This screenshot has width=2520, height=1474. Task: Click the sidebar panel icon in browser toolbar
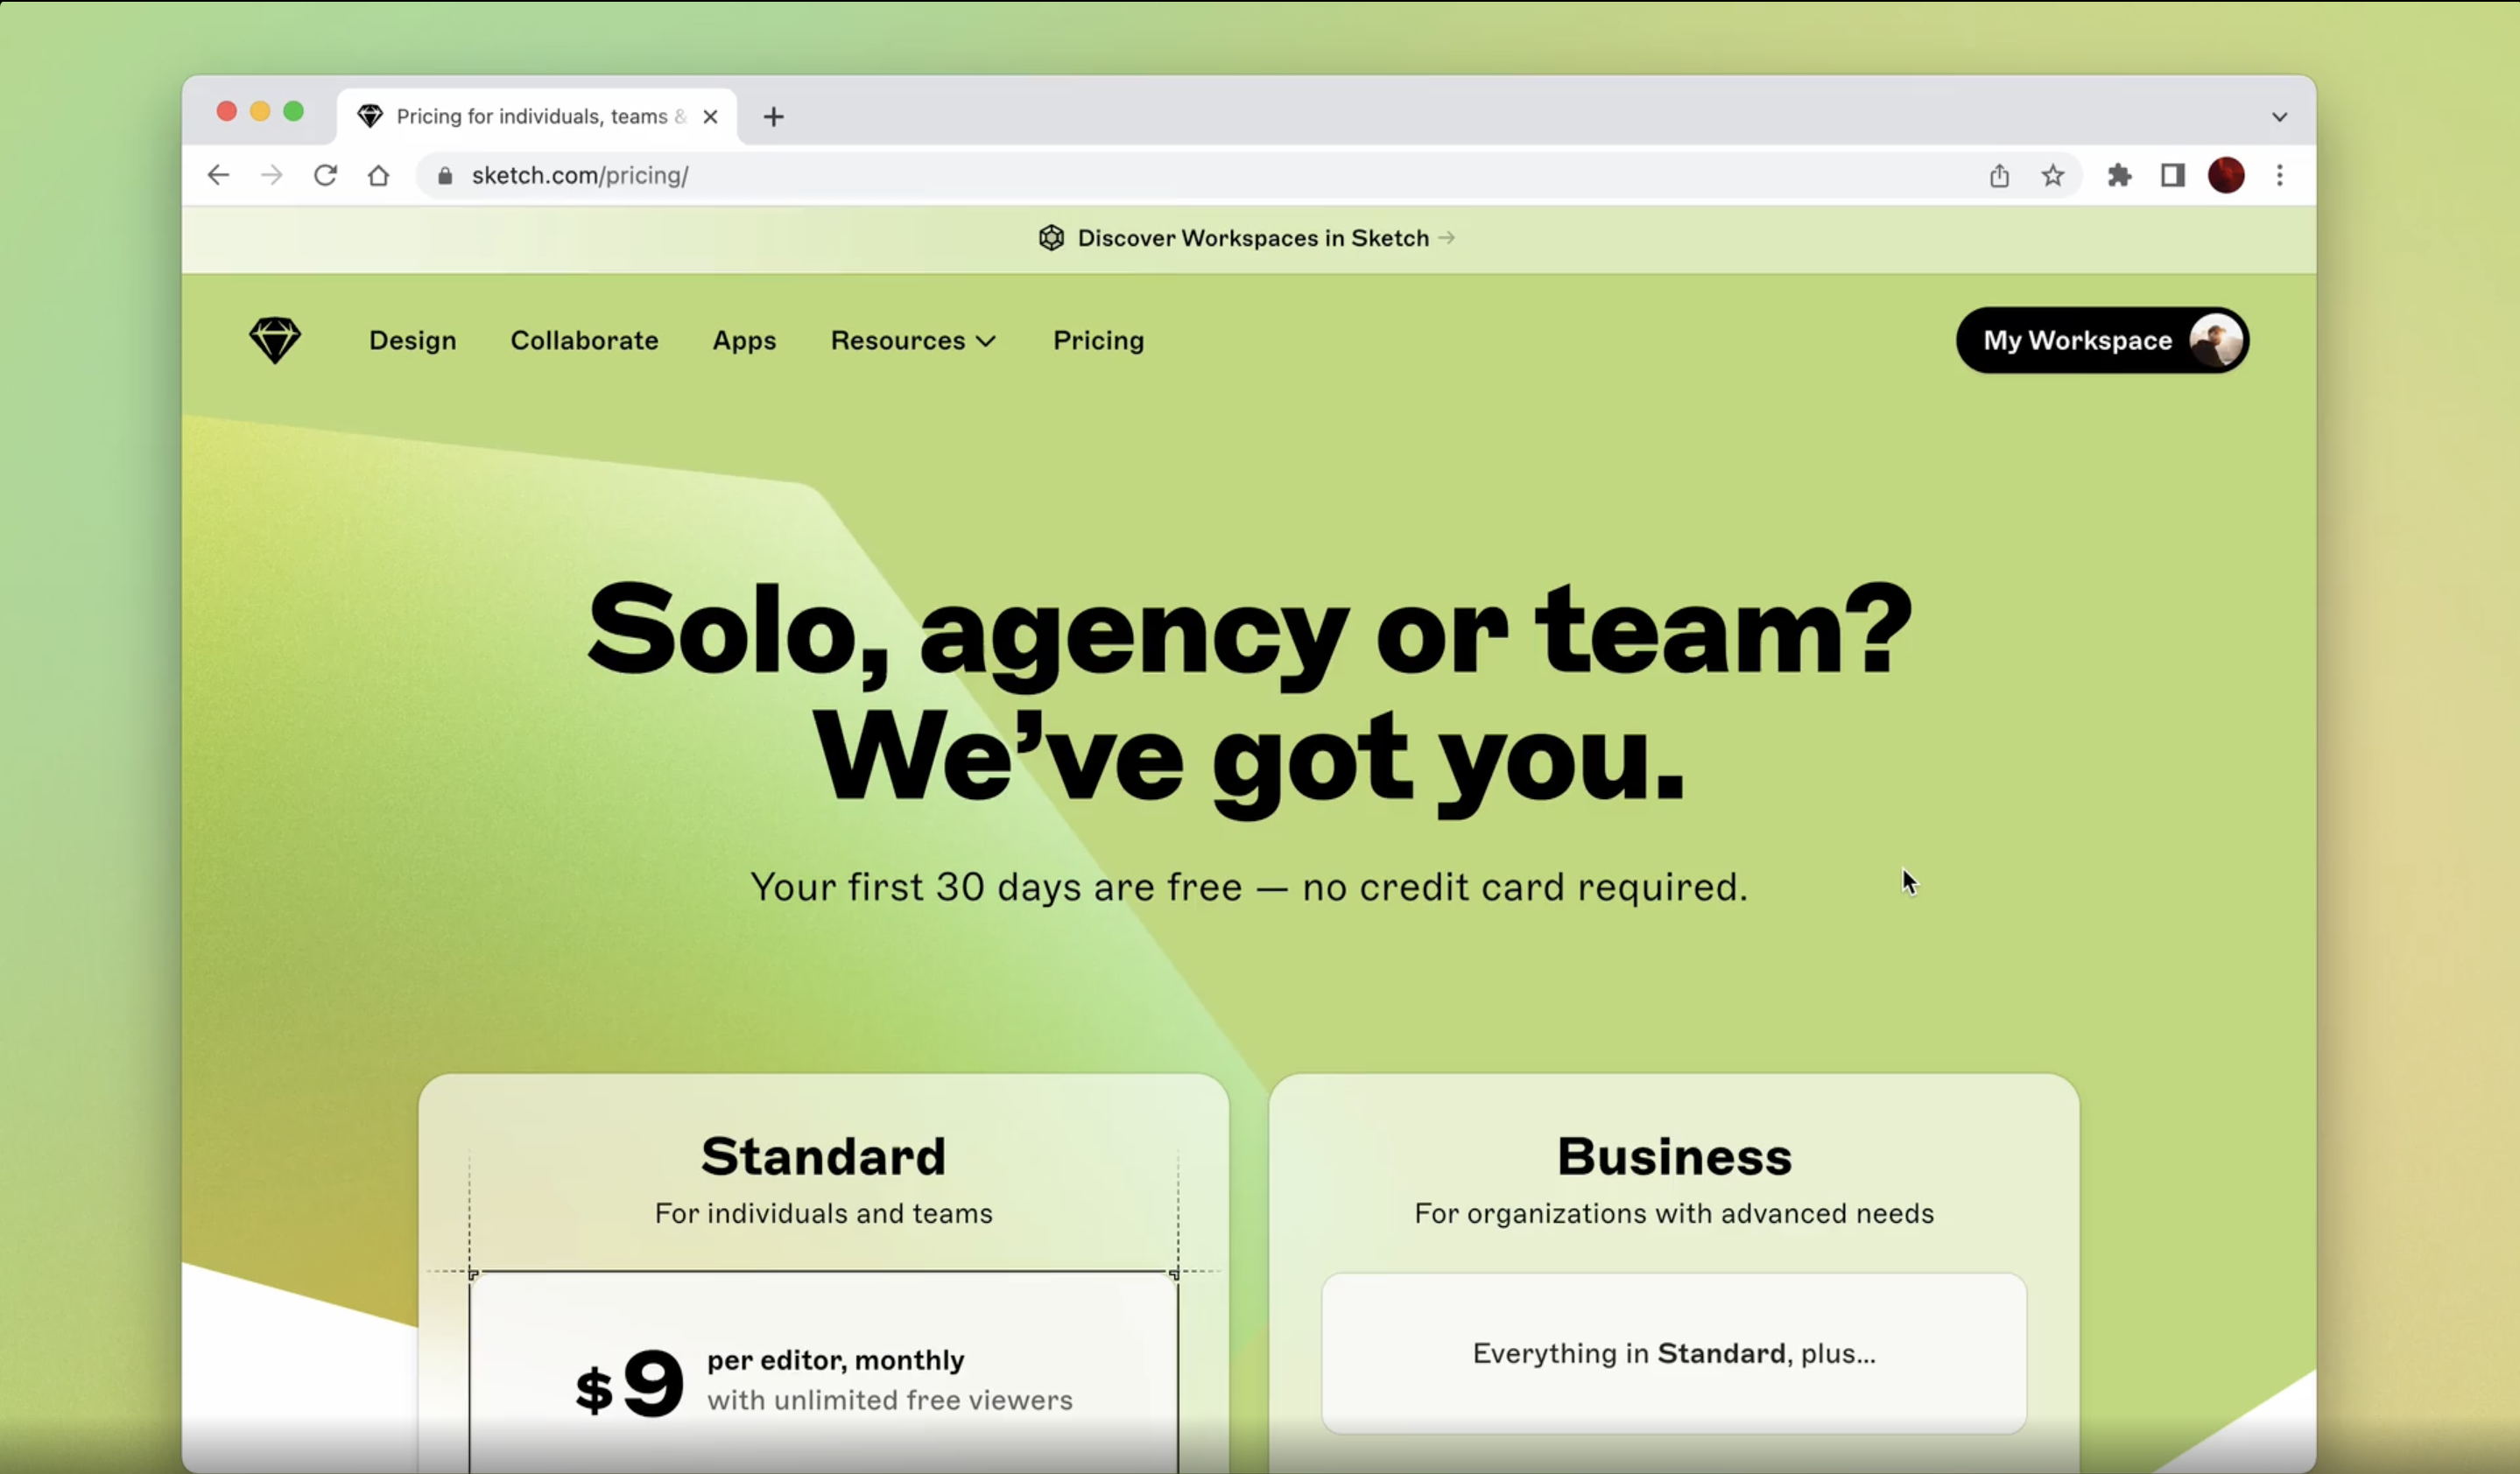click(2172, 173)
